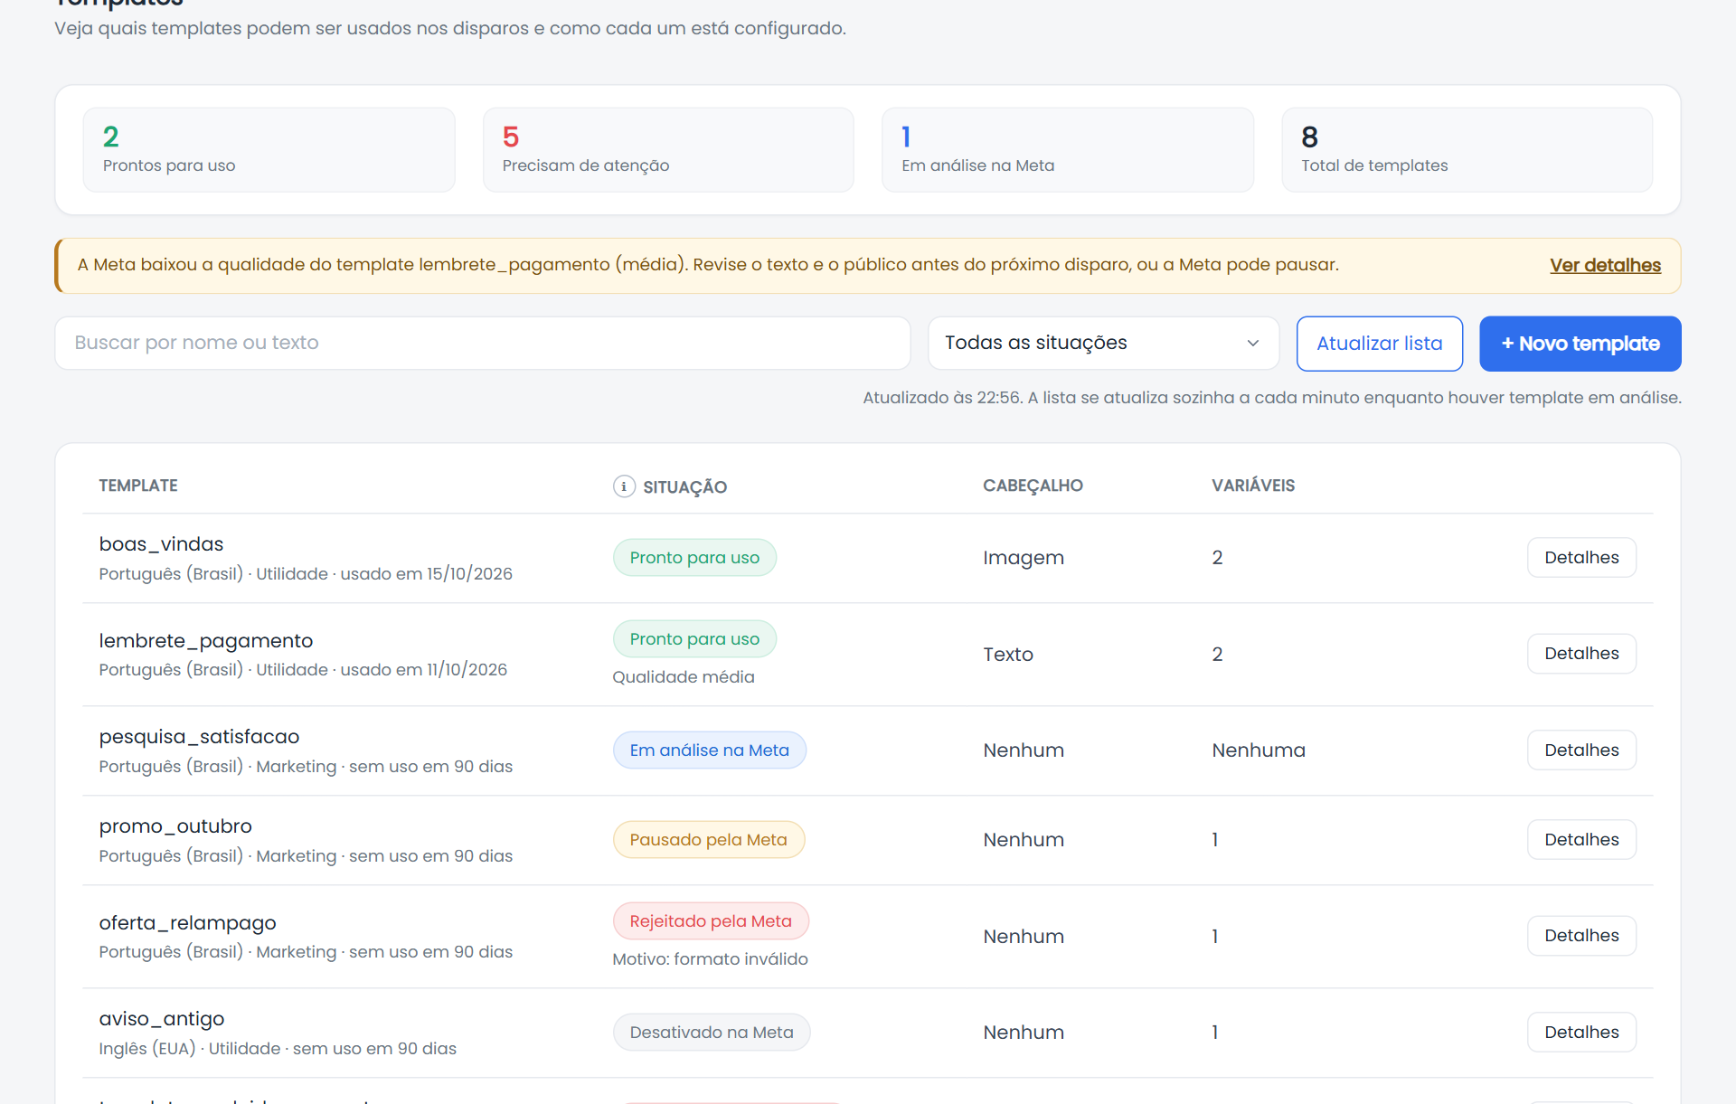Select the Precisam de atenção summary card
This screenshot has height=1104, width=1736.
click(x=668, y=150)
